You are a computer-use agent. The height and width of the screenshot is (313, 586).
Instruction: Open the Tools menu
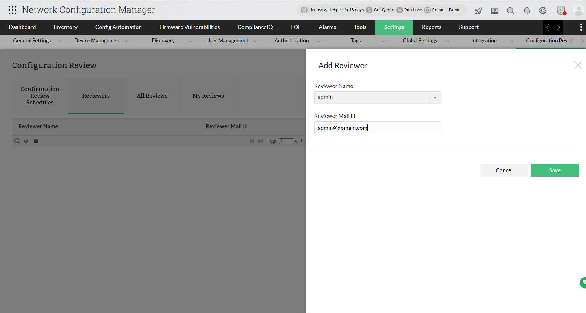click(360, 27)
